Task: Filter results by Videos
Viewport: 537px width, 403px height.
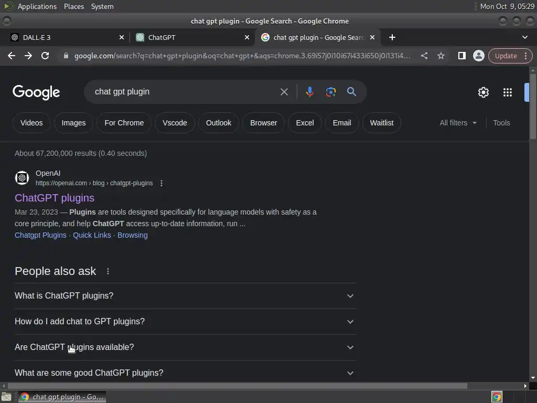Action: click(x=31, y=123)
